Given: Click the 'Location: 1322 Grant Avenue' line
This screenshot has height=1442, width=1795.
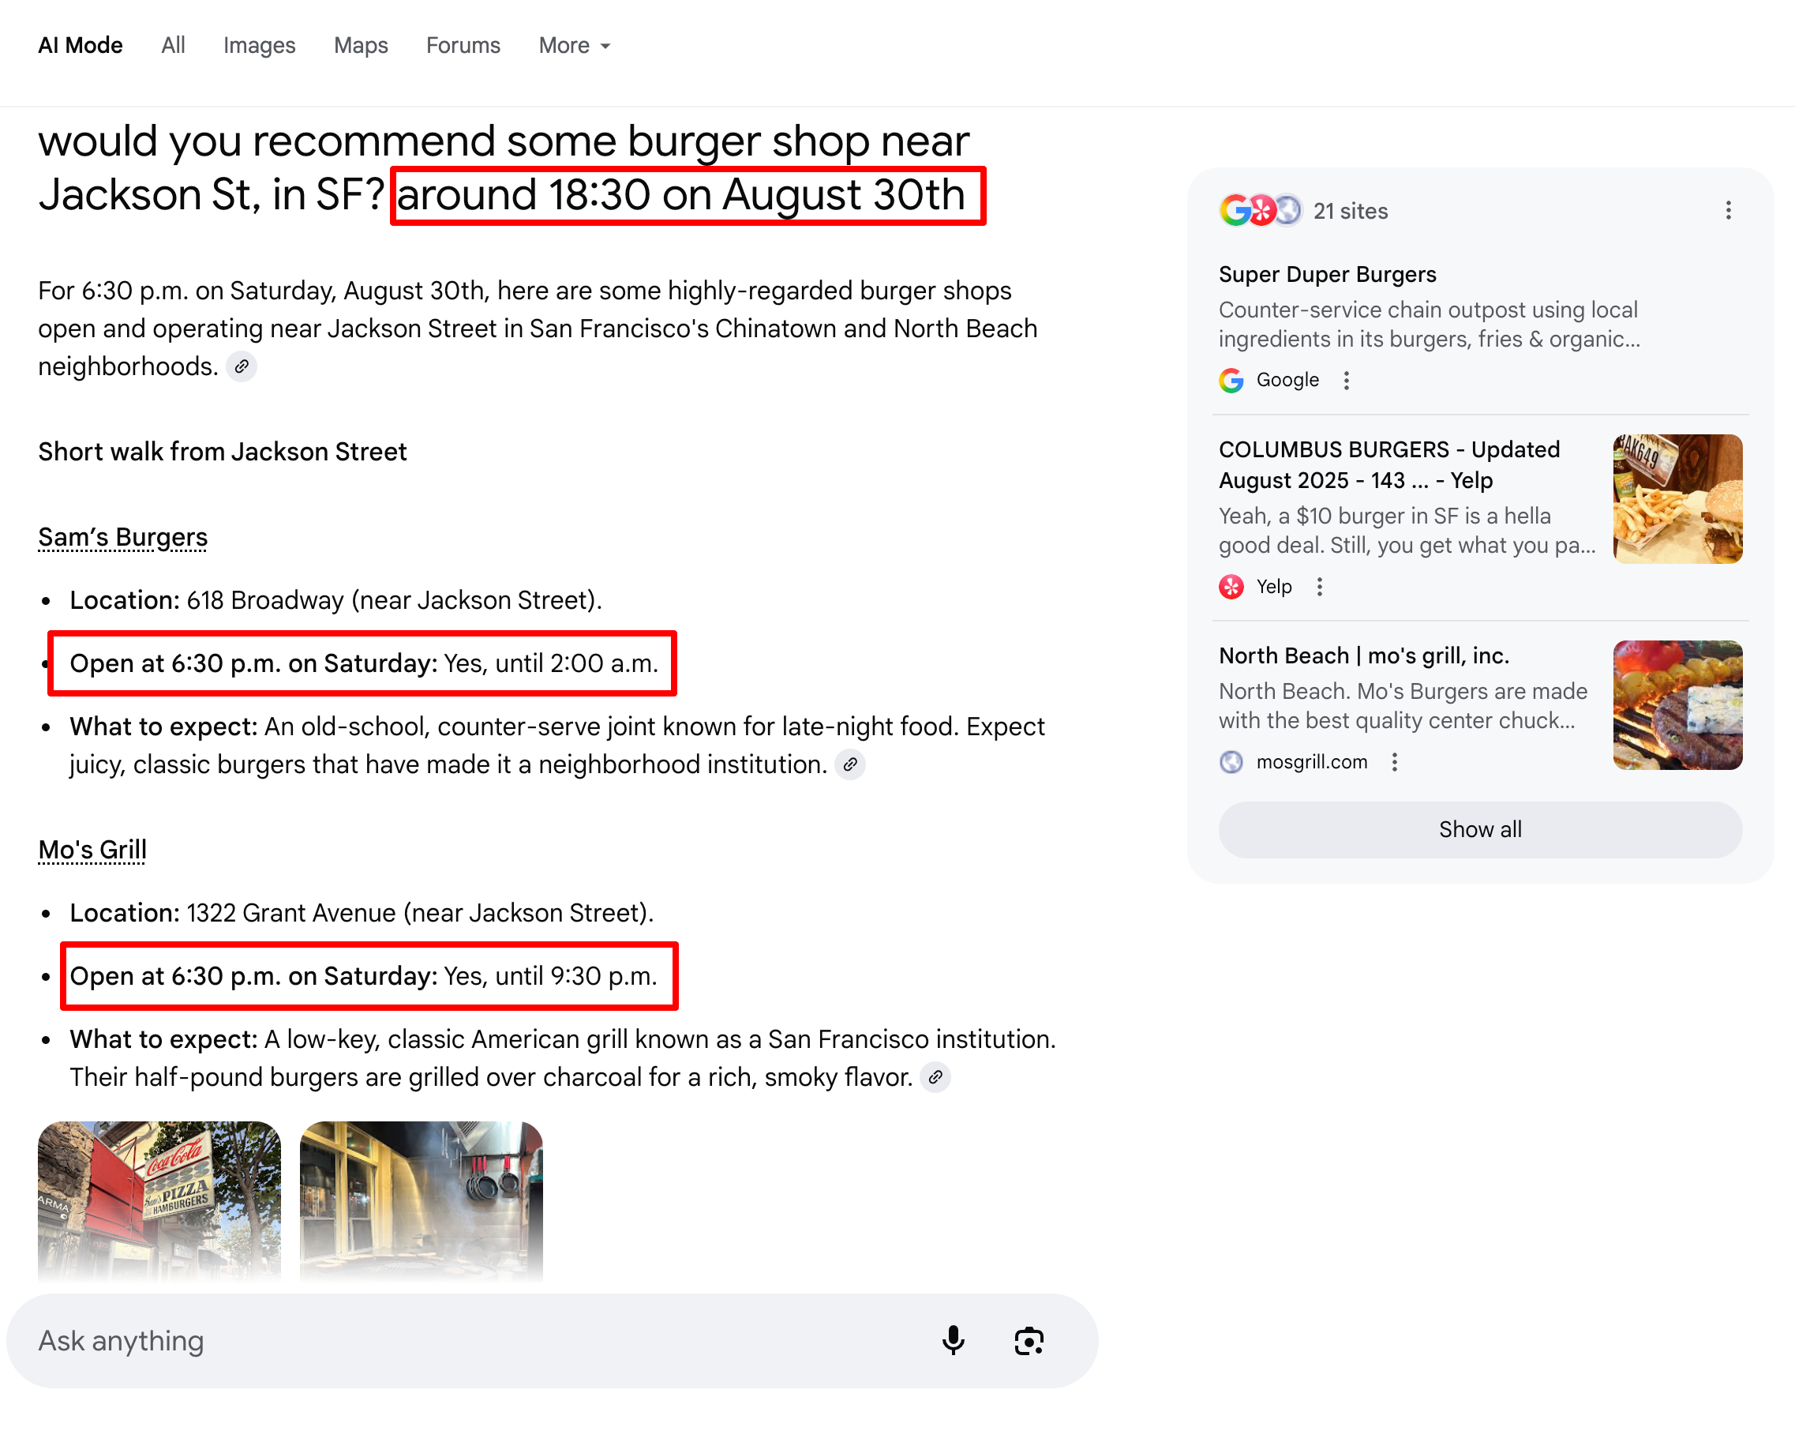Looking at the screenshot, I should pos(362,913).
